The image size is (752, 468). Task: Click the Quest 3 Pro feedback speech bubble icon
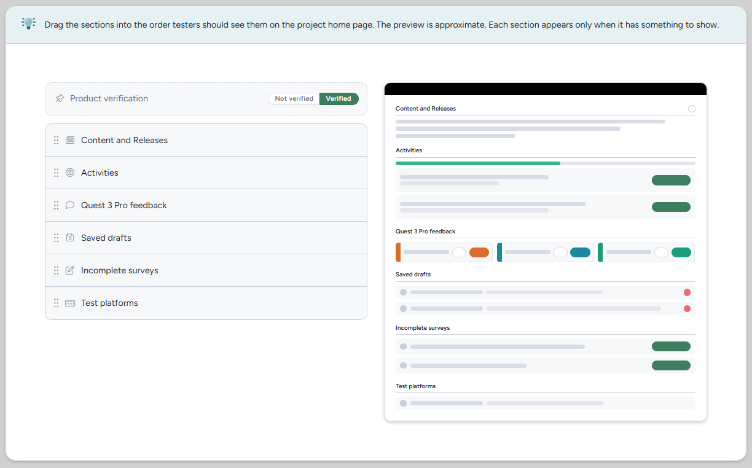click(x=70, y=205)
